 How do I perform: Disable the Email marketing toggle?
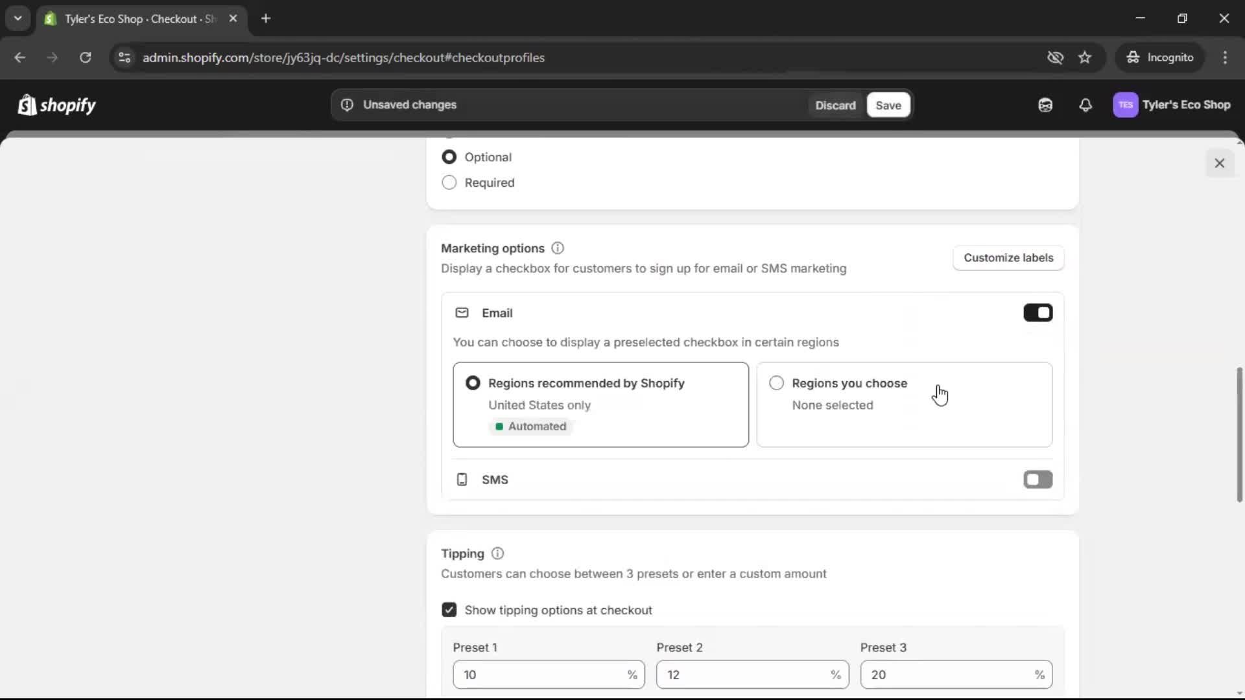[1037, 312]
